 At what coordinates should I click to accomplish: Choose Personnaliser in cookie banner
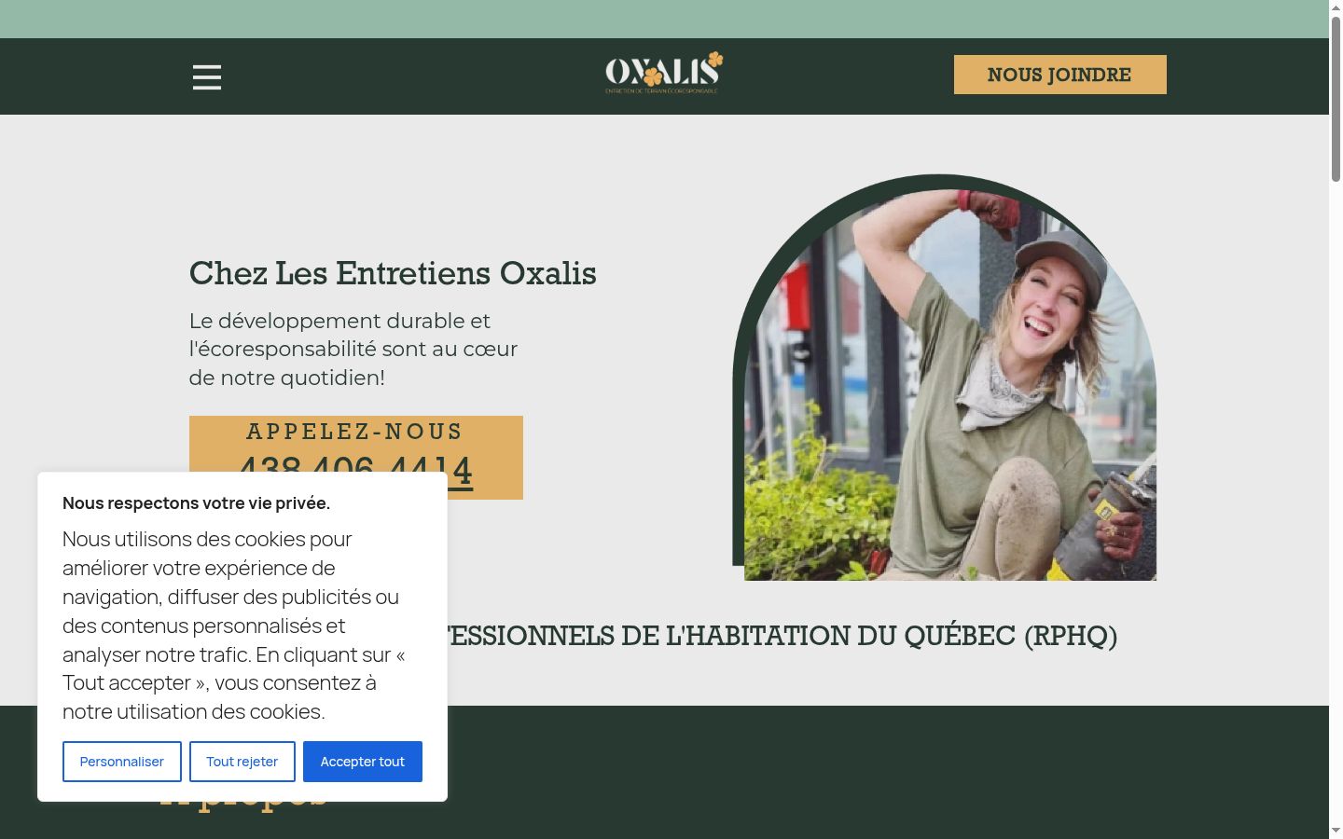pos(122,762)
